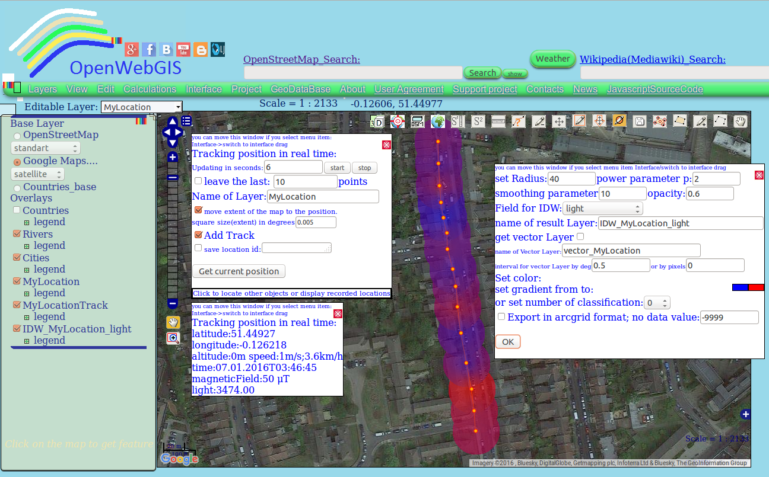
Task: Select the orange-outlined pencil draw tool
Action: click(x=580, y=121)
